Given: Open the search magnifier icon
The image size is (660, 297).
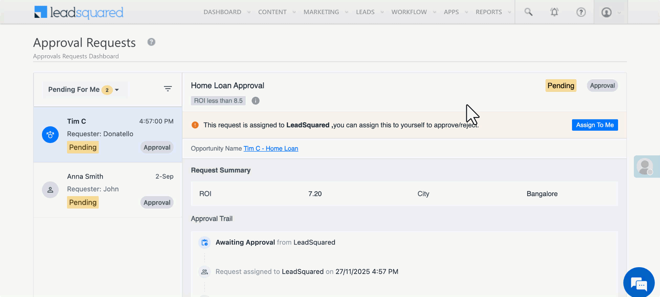Looking at the screenshot, I should pos(528,12).
